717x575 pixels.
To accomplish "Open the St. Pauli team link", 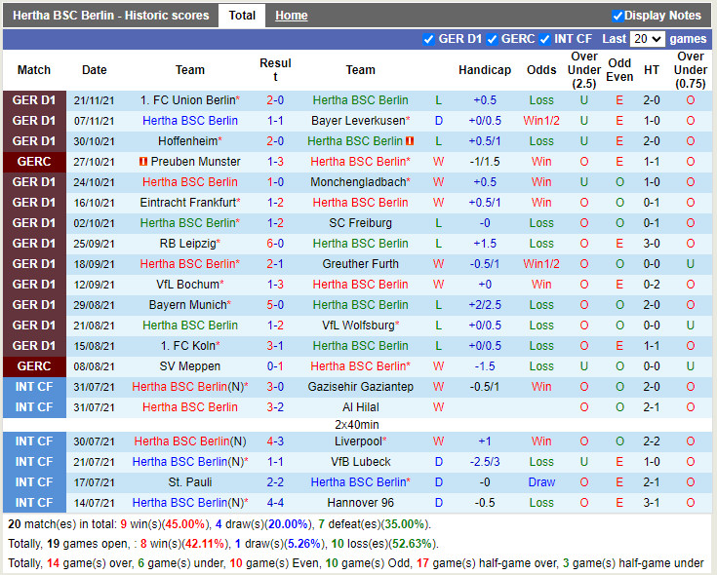I will pos(190,482).
